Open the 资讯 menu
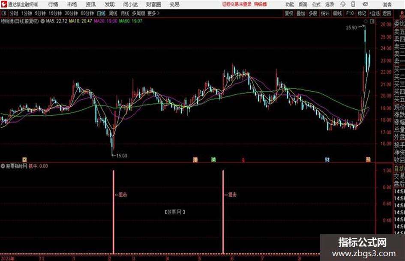The width and height of the screenshot is (405, 261). tap(91, 4)
